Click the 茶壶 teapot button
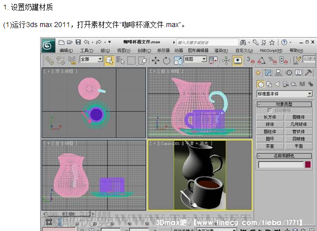Image resolution: width=317 pixels, height=231 pixels. point(270,146)
